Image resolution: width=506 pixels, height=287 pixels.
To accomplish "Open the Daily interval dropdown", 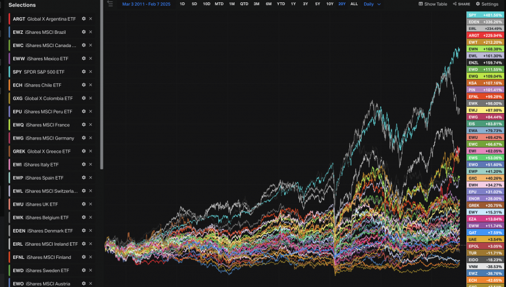I will pyautogui.click(x=371, y=4).
